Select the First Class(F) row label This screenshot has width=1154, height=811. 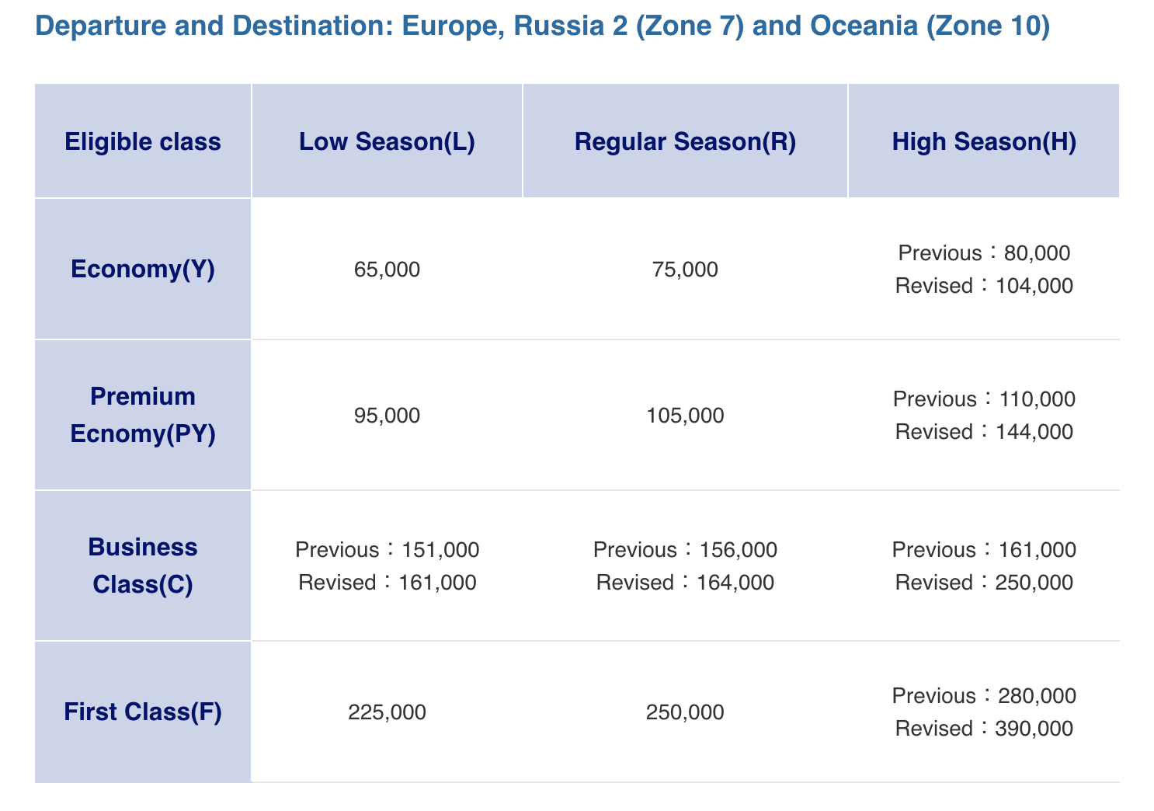coord(143,712)
